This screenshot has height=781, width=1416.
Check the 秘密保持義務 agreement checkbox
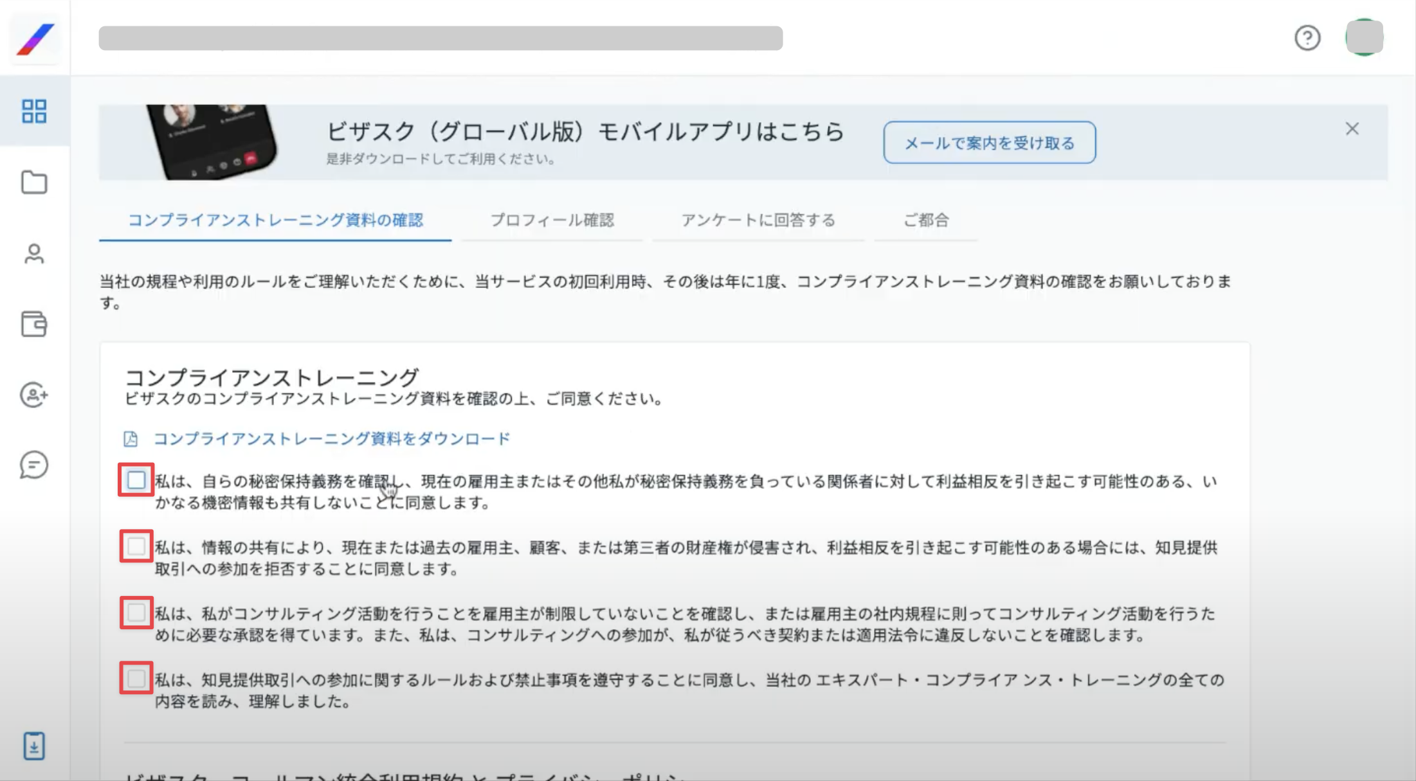(136, 480)
